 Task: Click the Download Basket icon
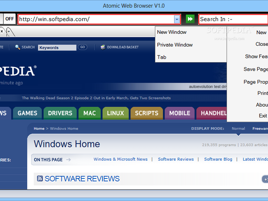pos(103,47)
